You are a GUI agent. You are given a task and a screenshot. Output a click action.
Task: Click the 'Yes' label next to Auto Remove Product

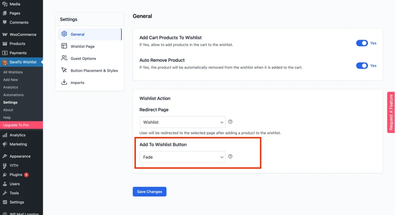(373, 66)
